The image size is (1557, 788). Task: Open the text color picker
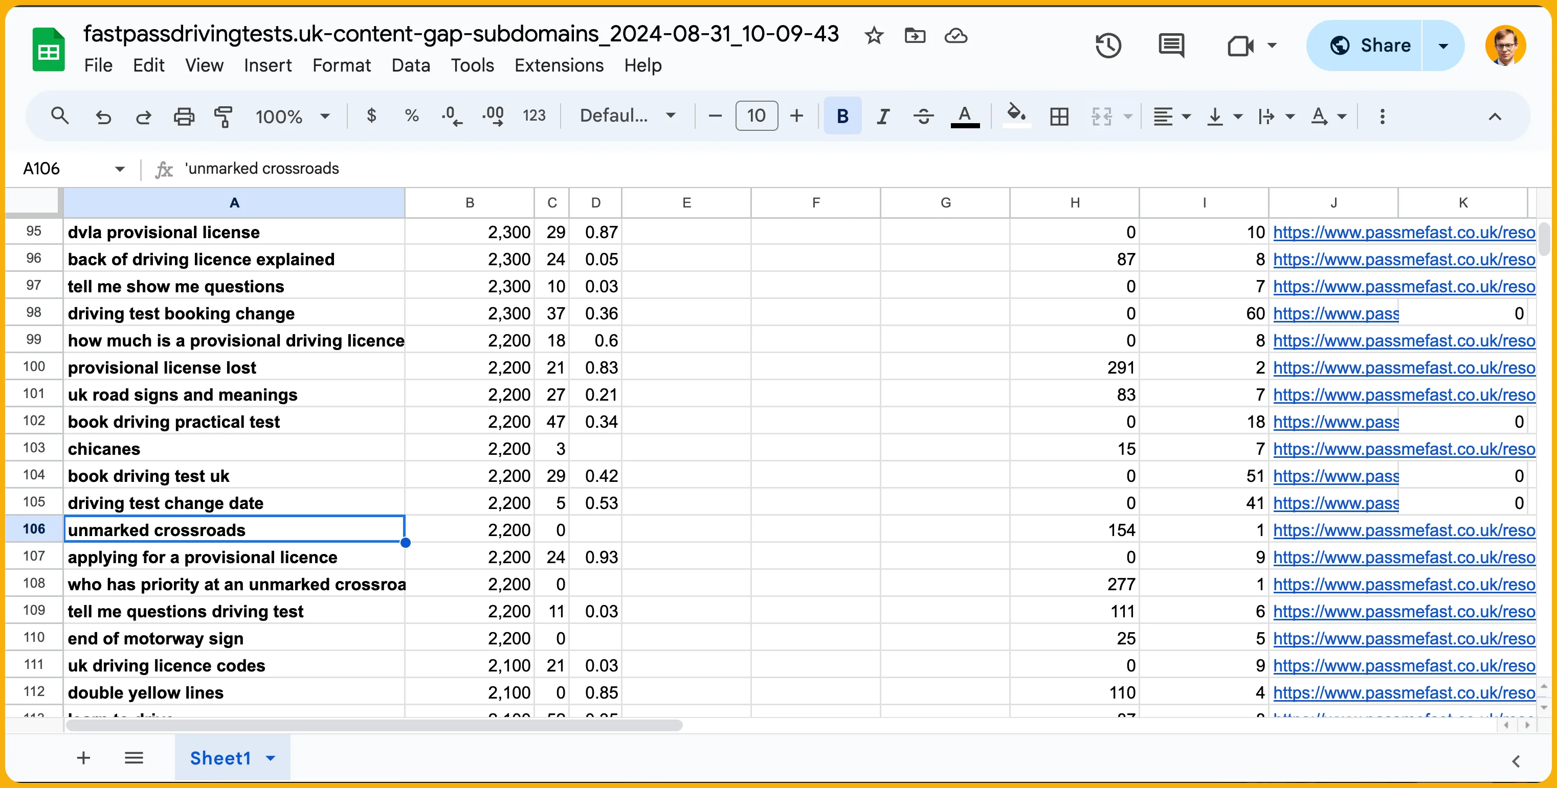(x=965, y=116)
